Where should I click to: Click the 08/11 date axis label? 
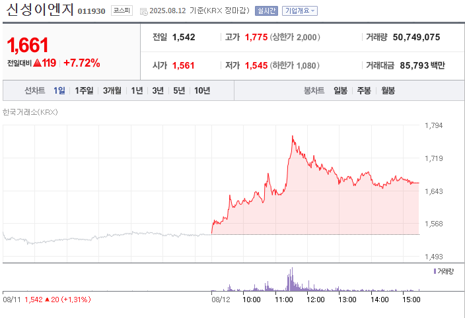coord(12,300)
